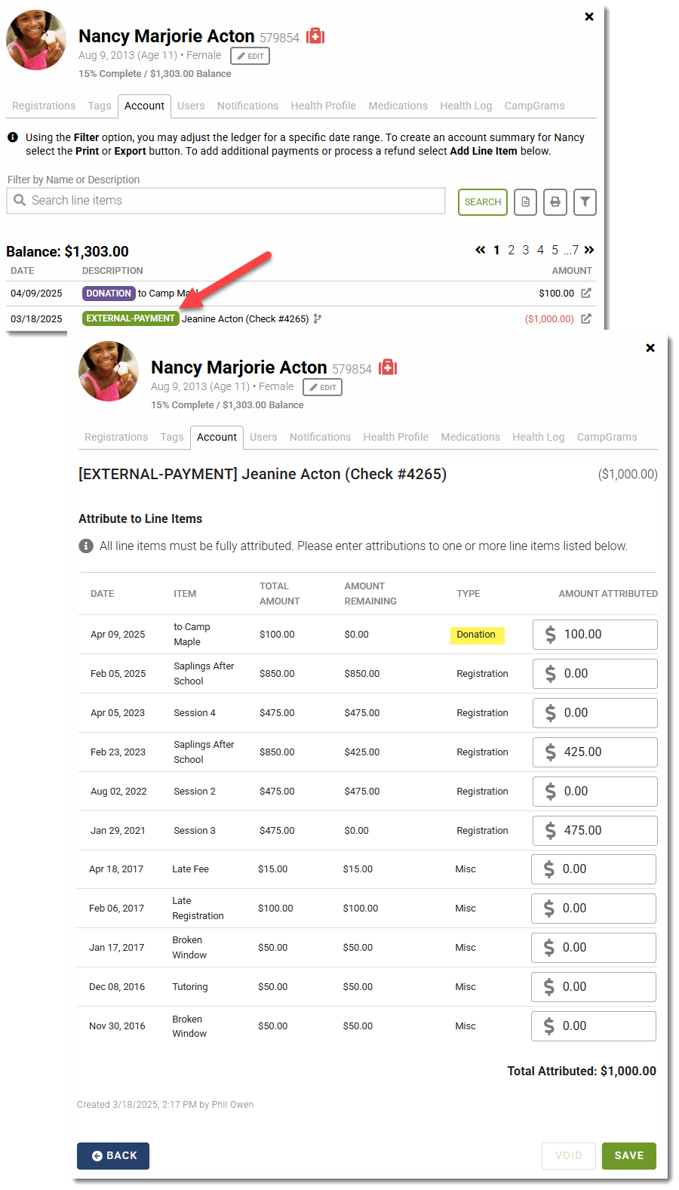Edit attributed amount for Late Fee
Screen dimensions: 679x1190
tap(594, 869)
